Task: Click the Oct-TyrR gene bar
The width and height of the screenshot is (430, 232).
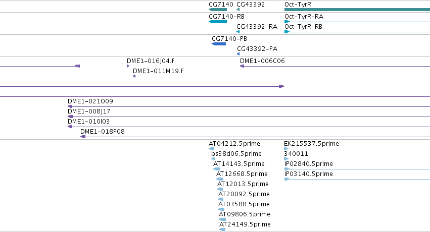Action: 357,10
